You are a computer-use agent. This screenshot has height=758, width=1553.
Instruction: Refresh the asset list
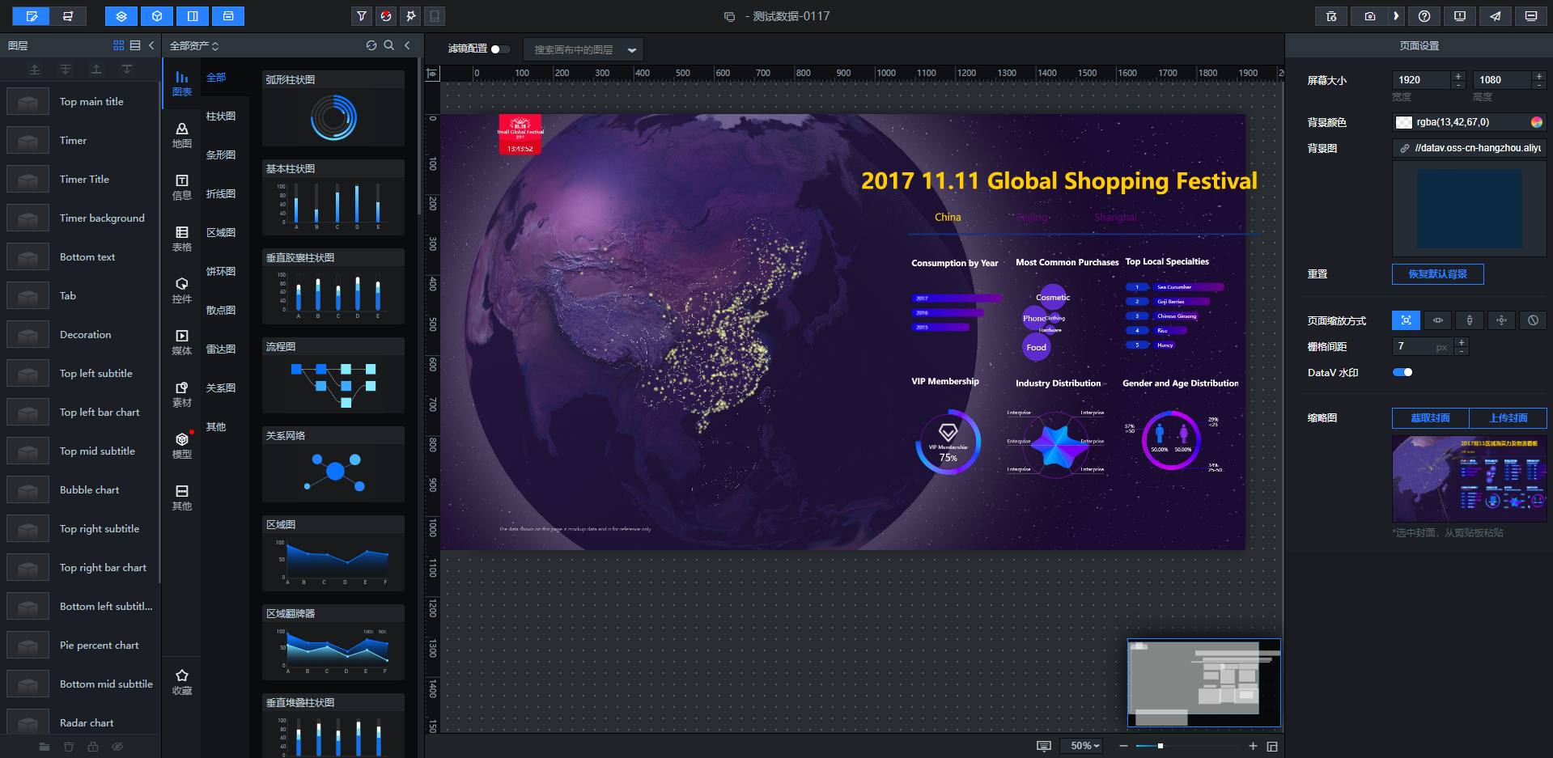371,45
